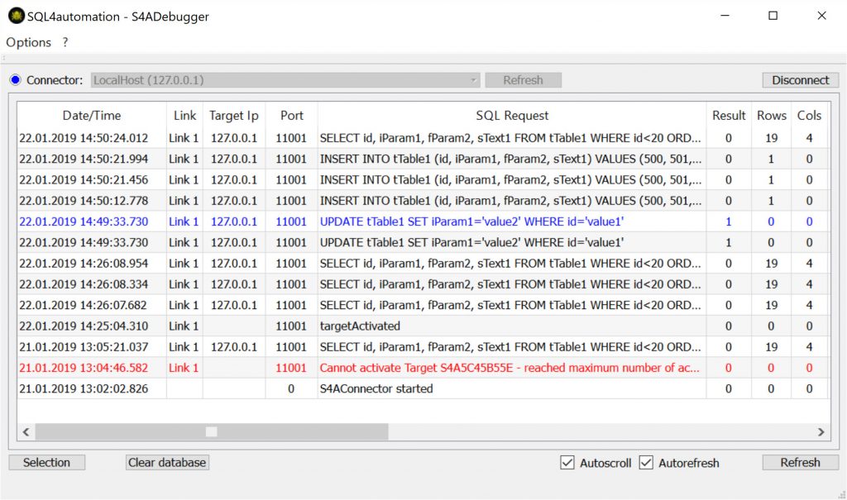This screenshot has height=500, width=847.
Task: Click the left arrow of the horizontal scrollbar
Action: pyautogui.click(x=25, y=431)
